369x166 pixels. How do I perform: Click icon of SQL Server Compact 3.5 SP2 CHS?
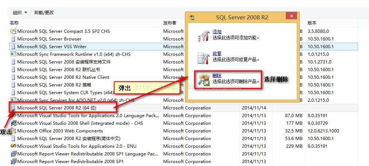(x=14, y=31)
